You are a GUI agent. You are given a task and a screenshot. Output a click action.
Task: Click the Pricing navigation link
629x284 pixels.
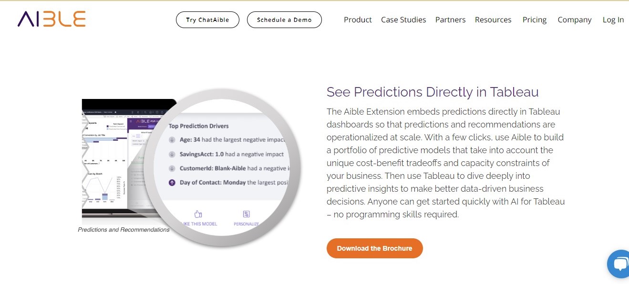pyautogui.click(x=534, y=20)
